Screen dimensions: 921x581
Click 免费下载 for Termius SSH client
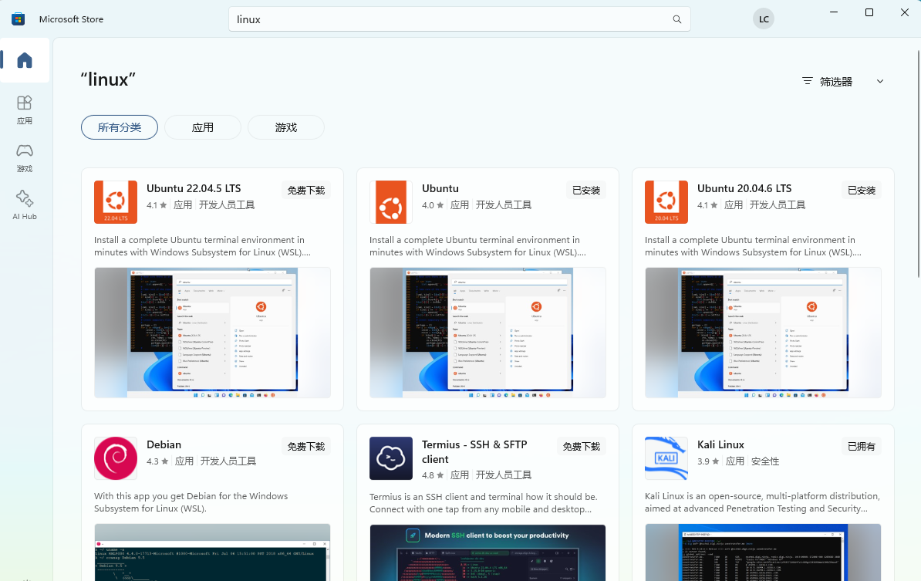pos(582,447)
